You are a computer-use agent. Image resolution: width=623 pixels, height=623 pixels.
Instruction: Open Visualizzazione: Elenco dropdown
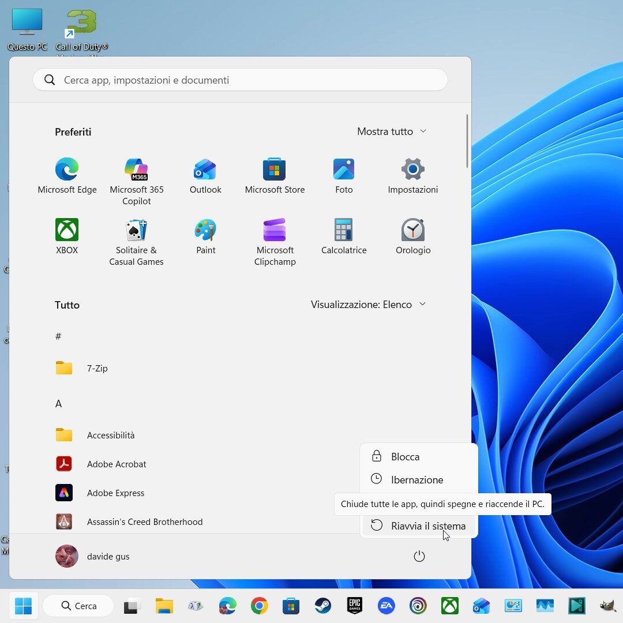(368, 305)
